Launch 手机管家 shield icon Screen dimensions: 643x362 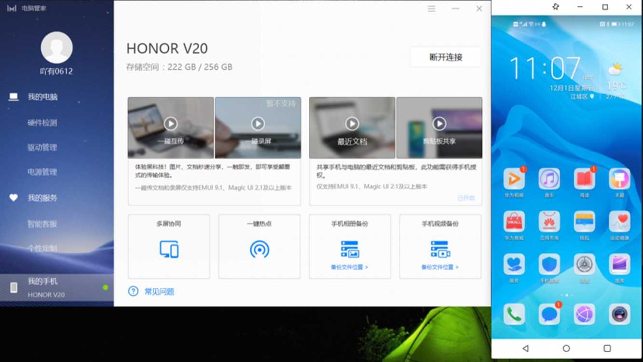point(549,265)
